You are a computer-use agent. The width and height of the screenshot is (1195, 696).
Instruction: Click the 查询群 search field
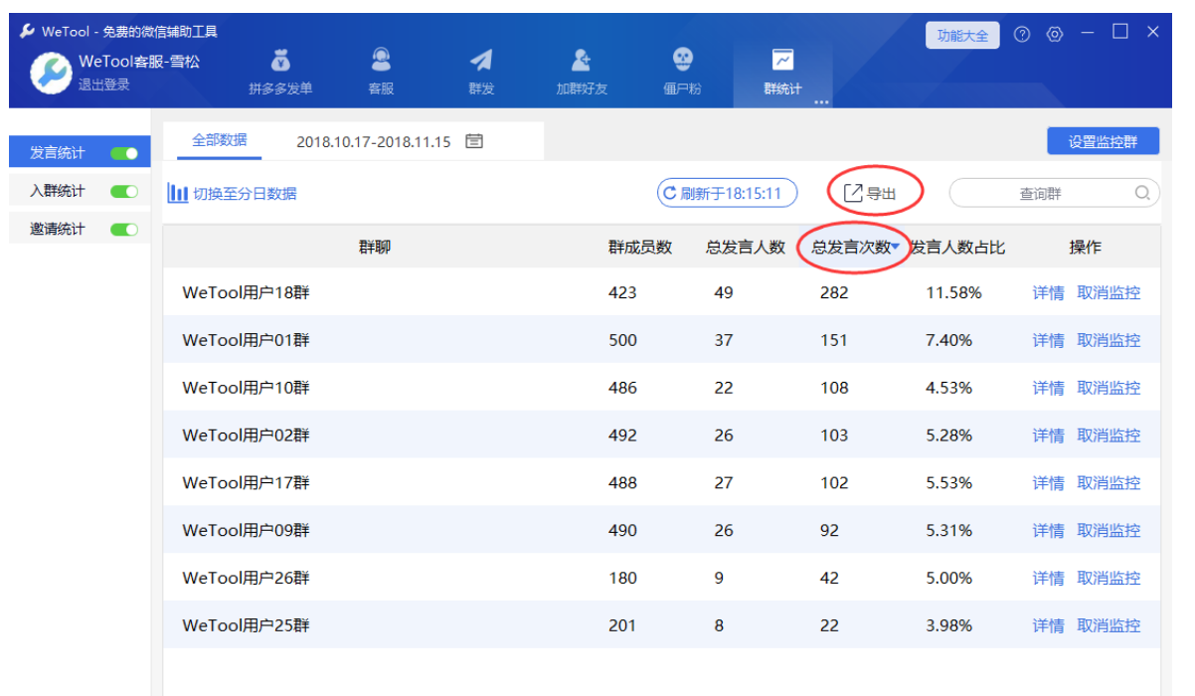pyautogui.click(x=1054, y=193)
